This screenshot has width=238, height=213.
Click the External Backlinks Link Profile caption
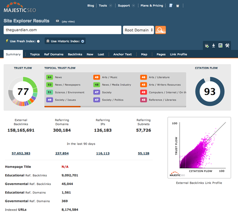coord(199,183)
